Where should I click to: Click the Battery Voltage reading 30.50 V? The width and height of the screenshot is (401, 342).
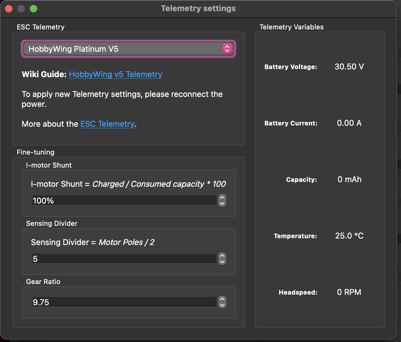(349, 67)
